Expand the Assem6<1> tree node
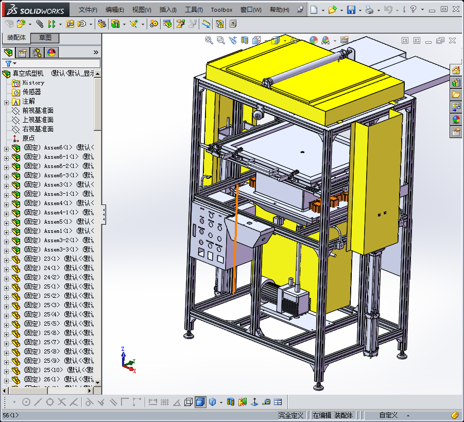Viewport: 464px width, 422px height. (x=6, y=148)
